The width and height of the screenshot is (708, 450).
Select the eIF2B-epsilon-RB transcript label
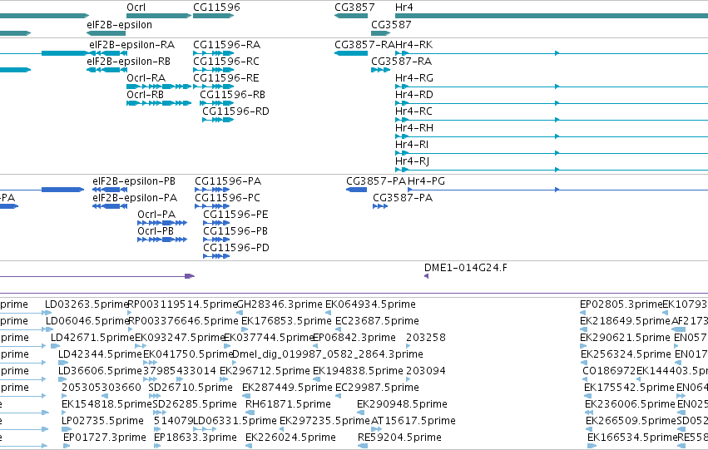click(129, 62)
